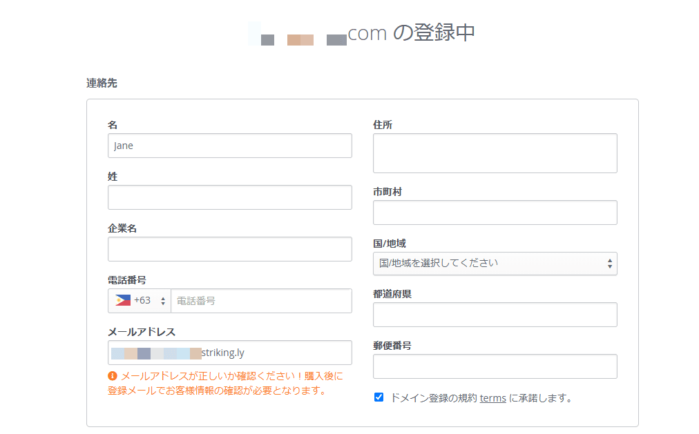Image resolution: width=699 pixels, height=434 pixels.
Task: Click the first name field containing Jane
Action: [229, 146]
